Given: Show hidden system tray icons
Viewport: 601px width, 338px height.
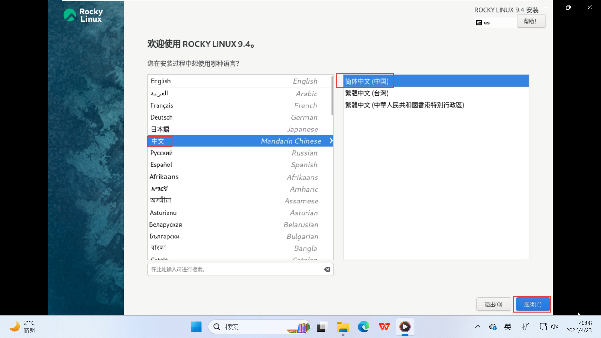Looking at the screenshot, I should pyautogui.click(x=478, y=327).
